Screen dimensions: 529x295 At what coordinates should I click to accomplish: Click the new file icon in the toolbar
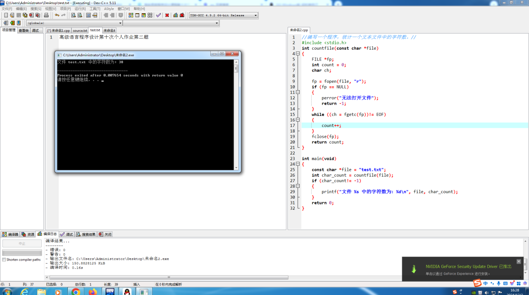6,15
